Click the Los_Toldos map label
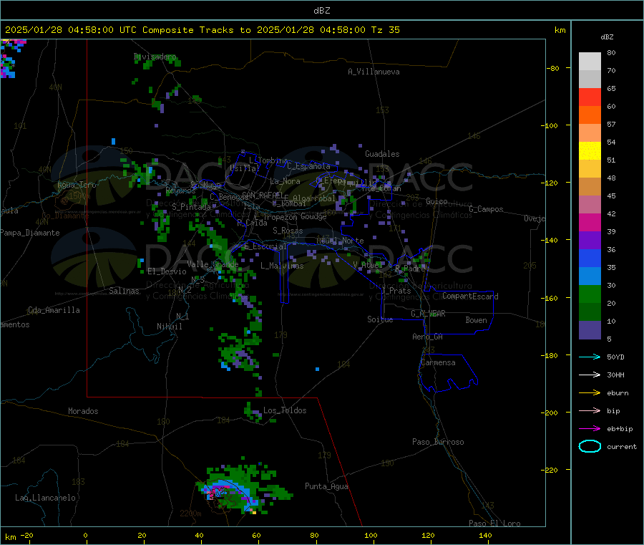 (x=285, y=410)
